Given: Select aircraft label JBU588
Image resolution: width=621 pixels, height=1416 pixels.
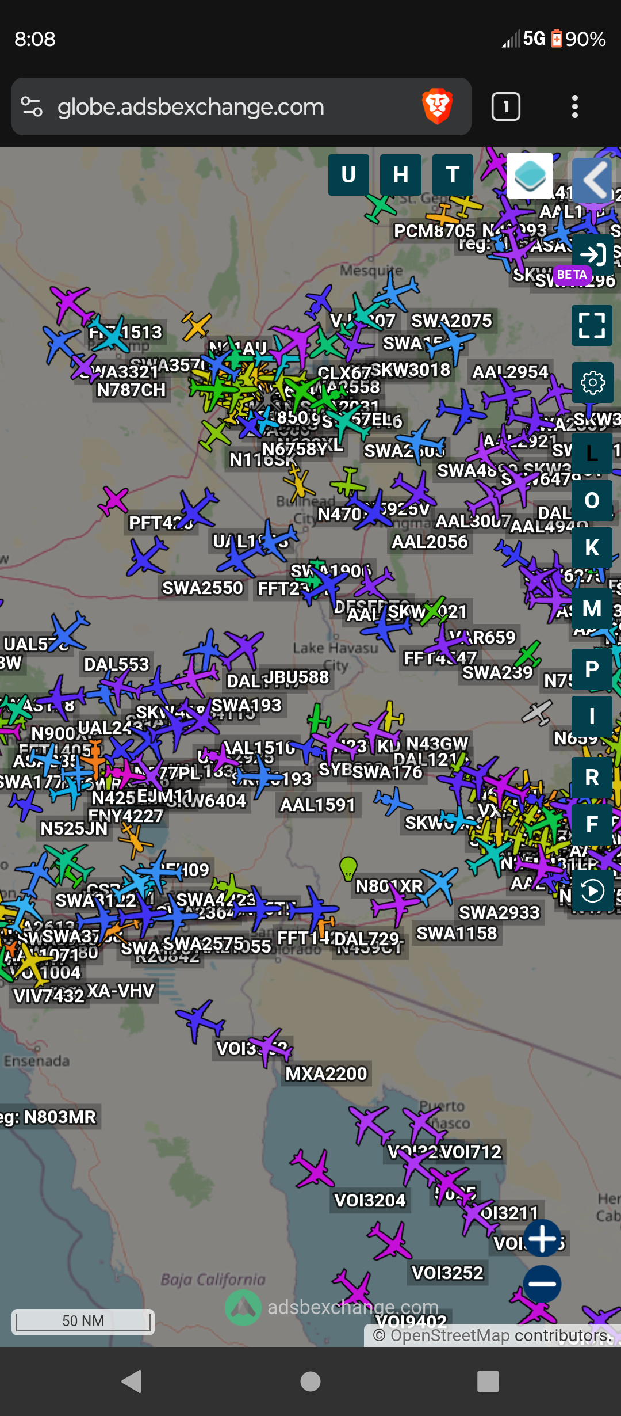Looking at the screenshot, I should coord(297,677).
